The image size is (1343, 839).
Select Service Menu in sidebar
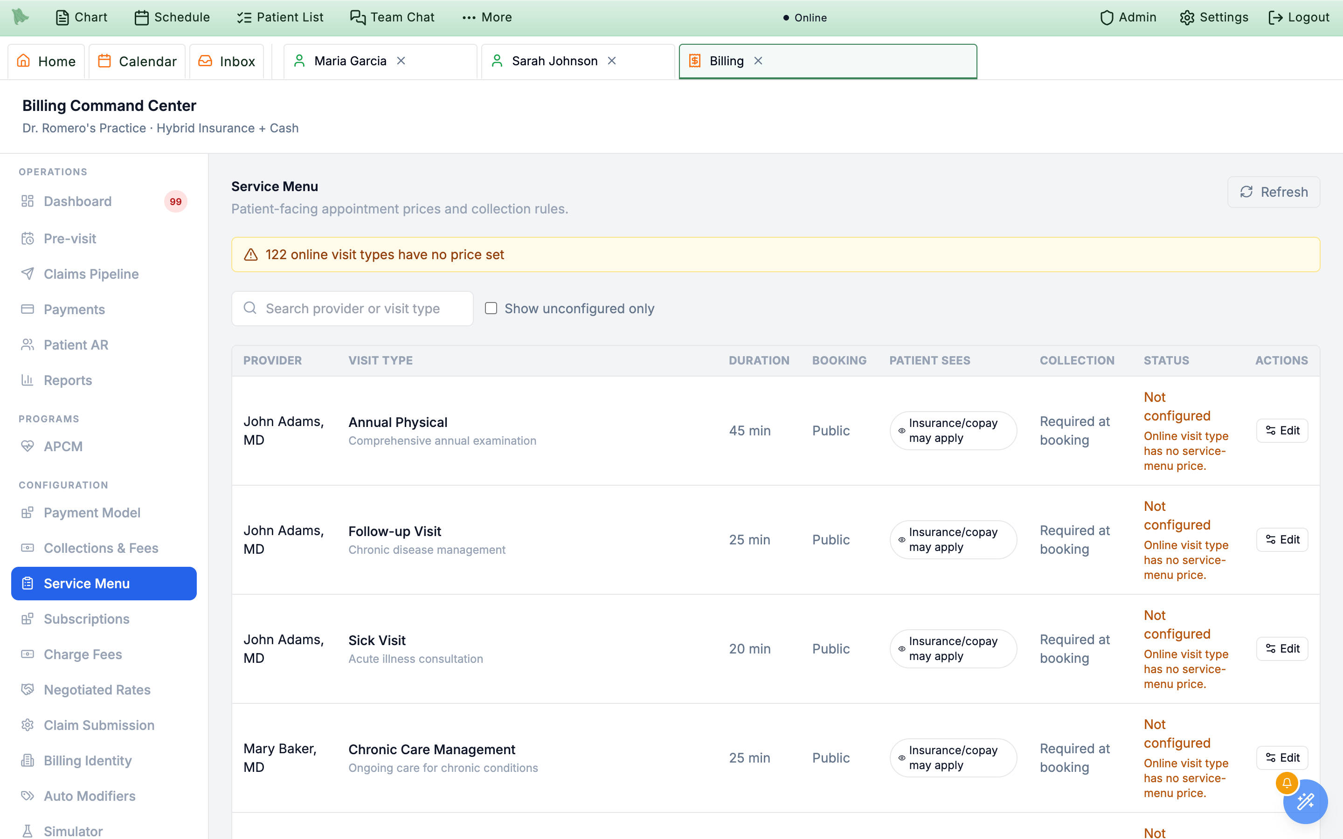pyautogui.click(x=104, y=584)
